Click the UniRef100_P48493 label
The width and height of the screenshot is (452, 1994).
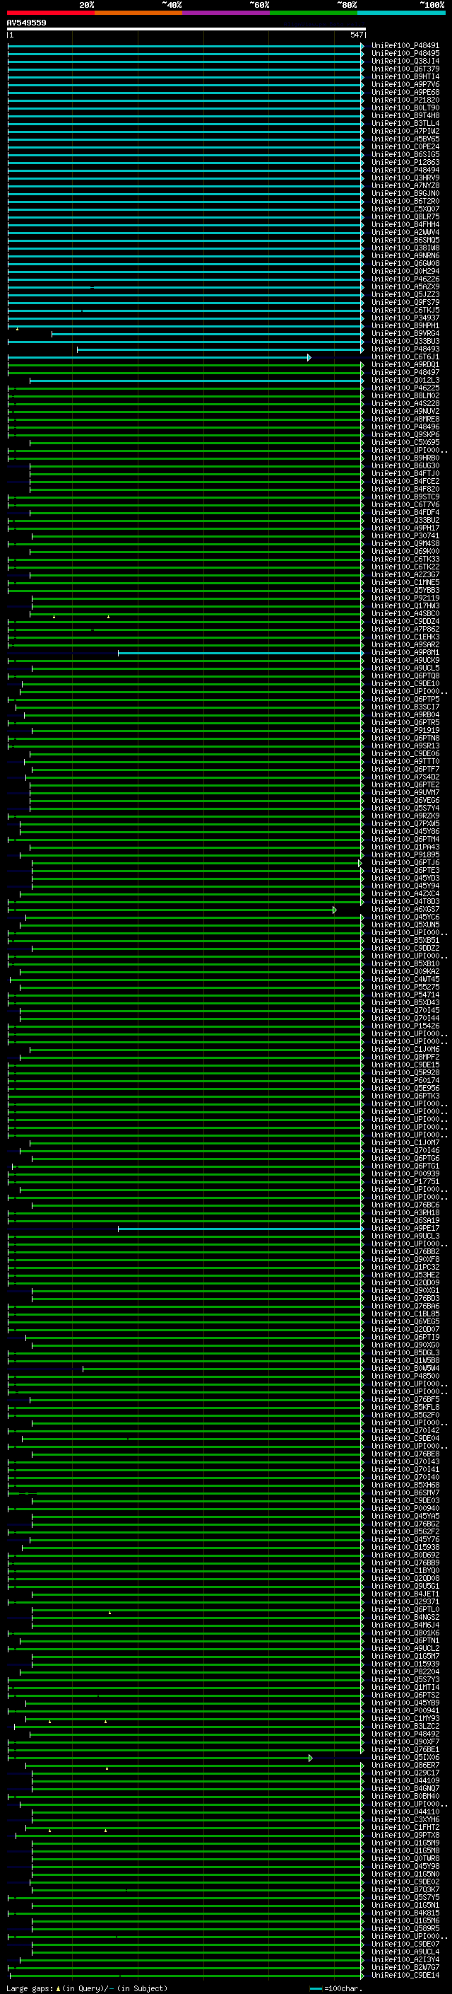(405, 349)
